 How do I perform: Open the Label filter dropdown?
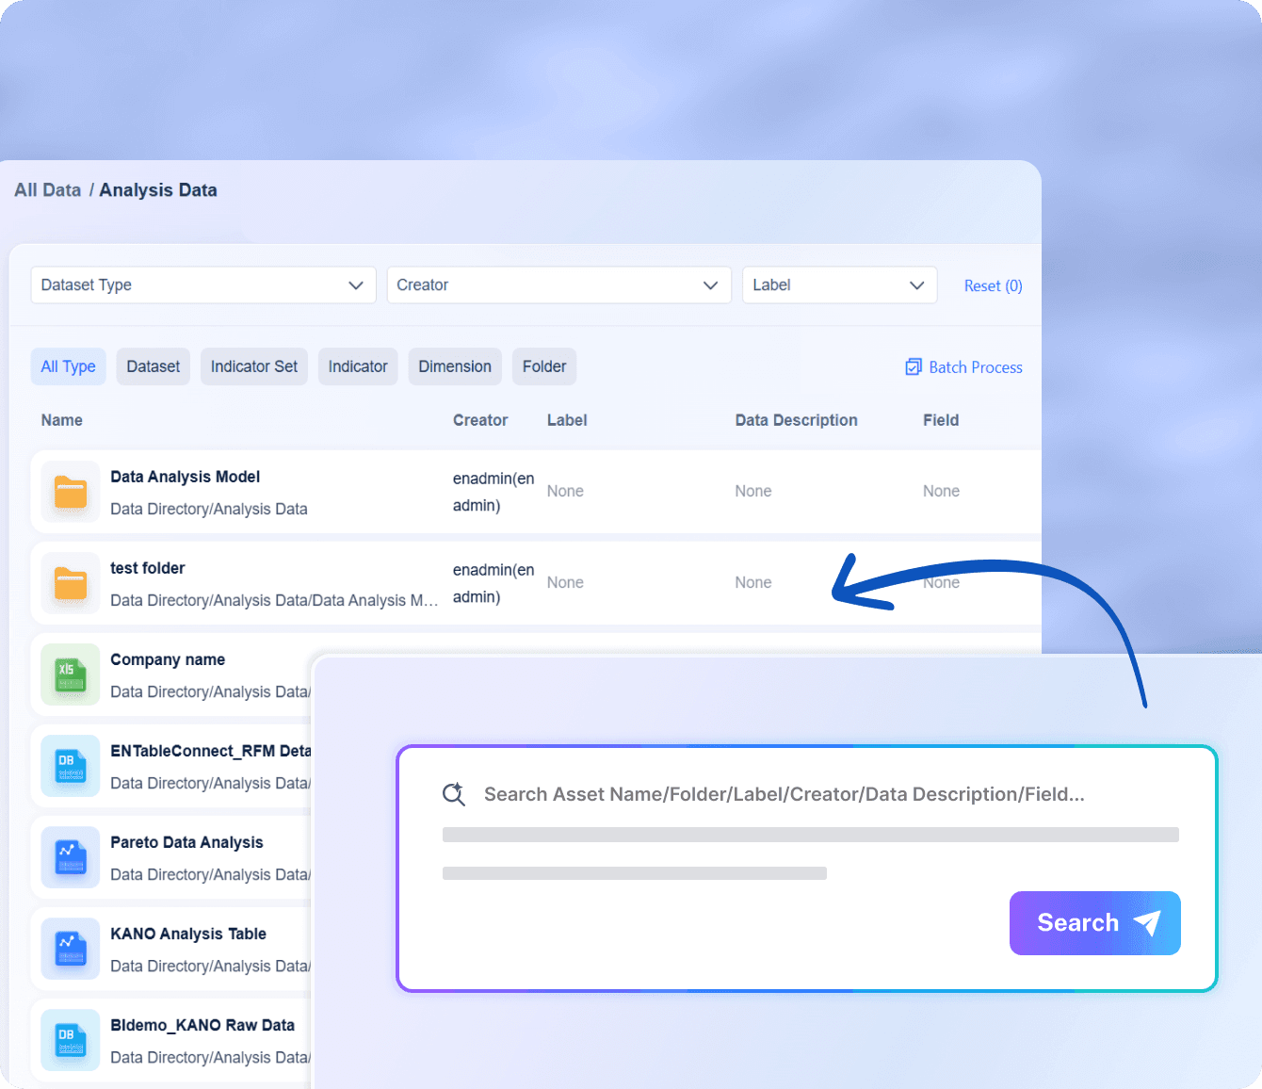click(x=838, y=285)
